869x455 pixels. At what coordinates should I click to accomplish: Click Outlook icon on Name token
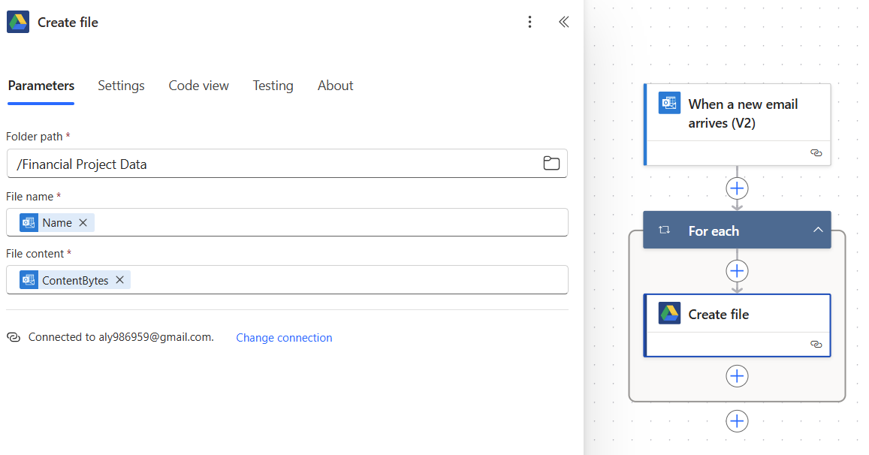pyautogui.click(x=29, y=222)
